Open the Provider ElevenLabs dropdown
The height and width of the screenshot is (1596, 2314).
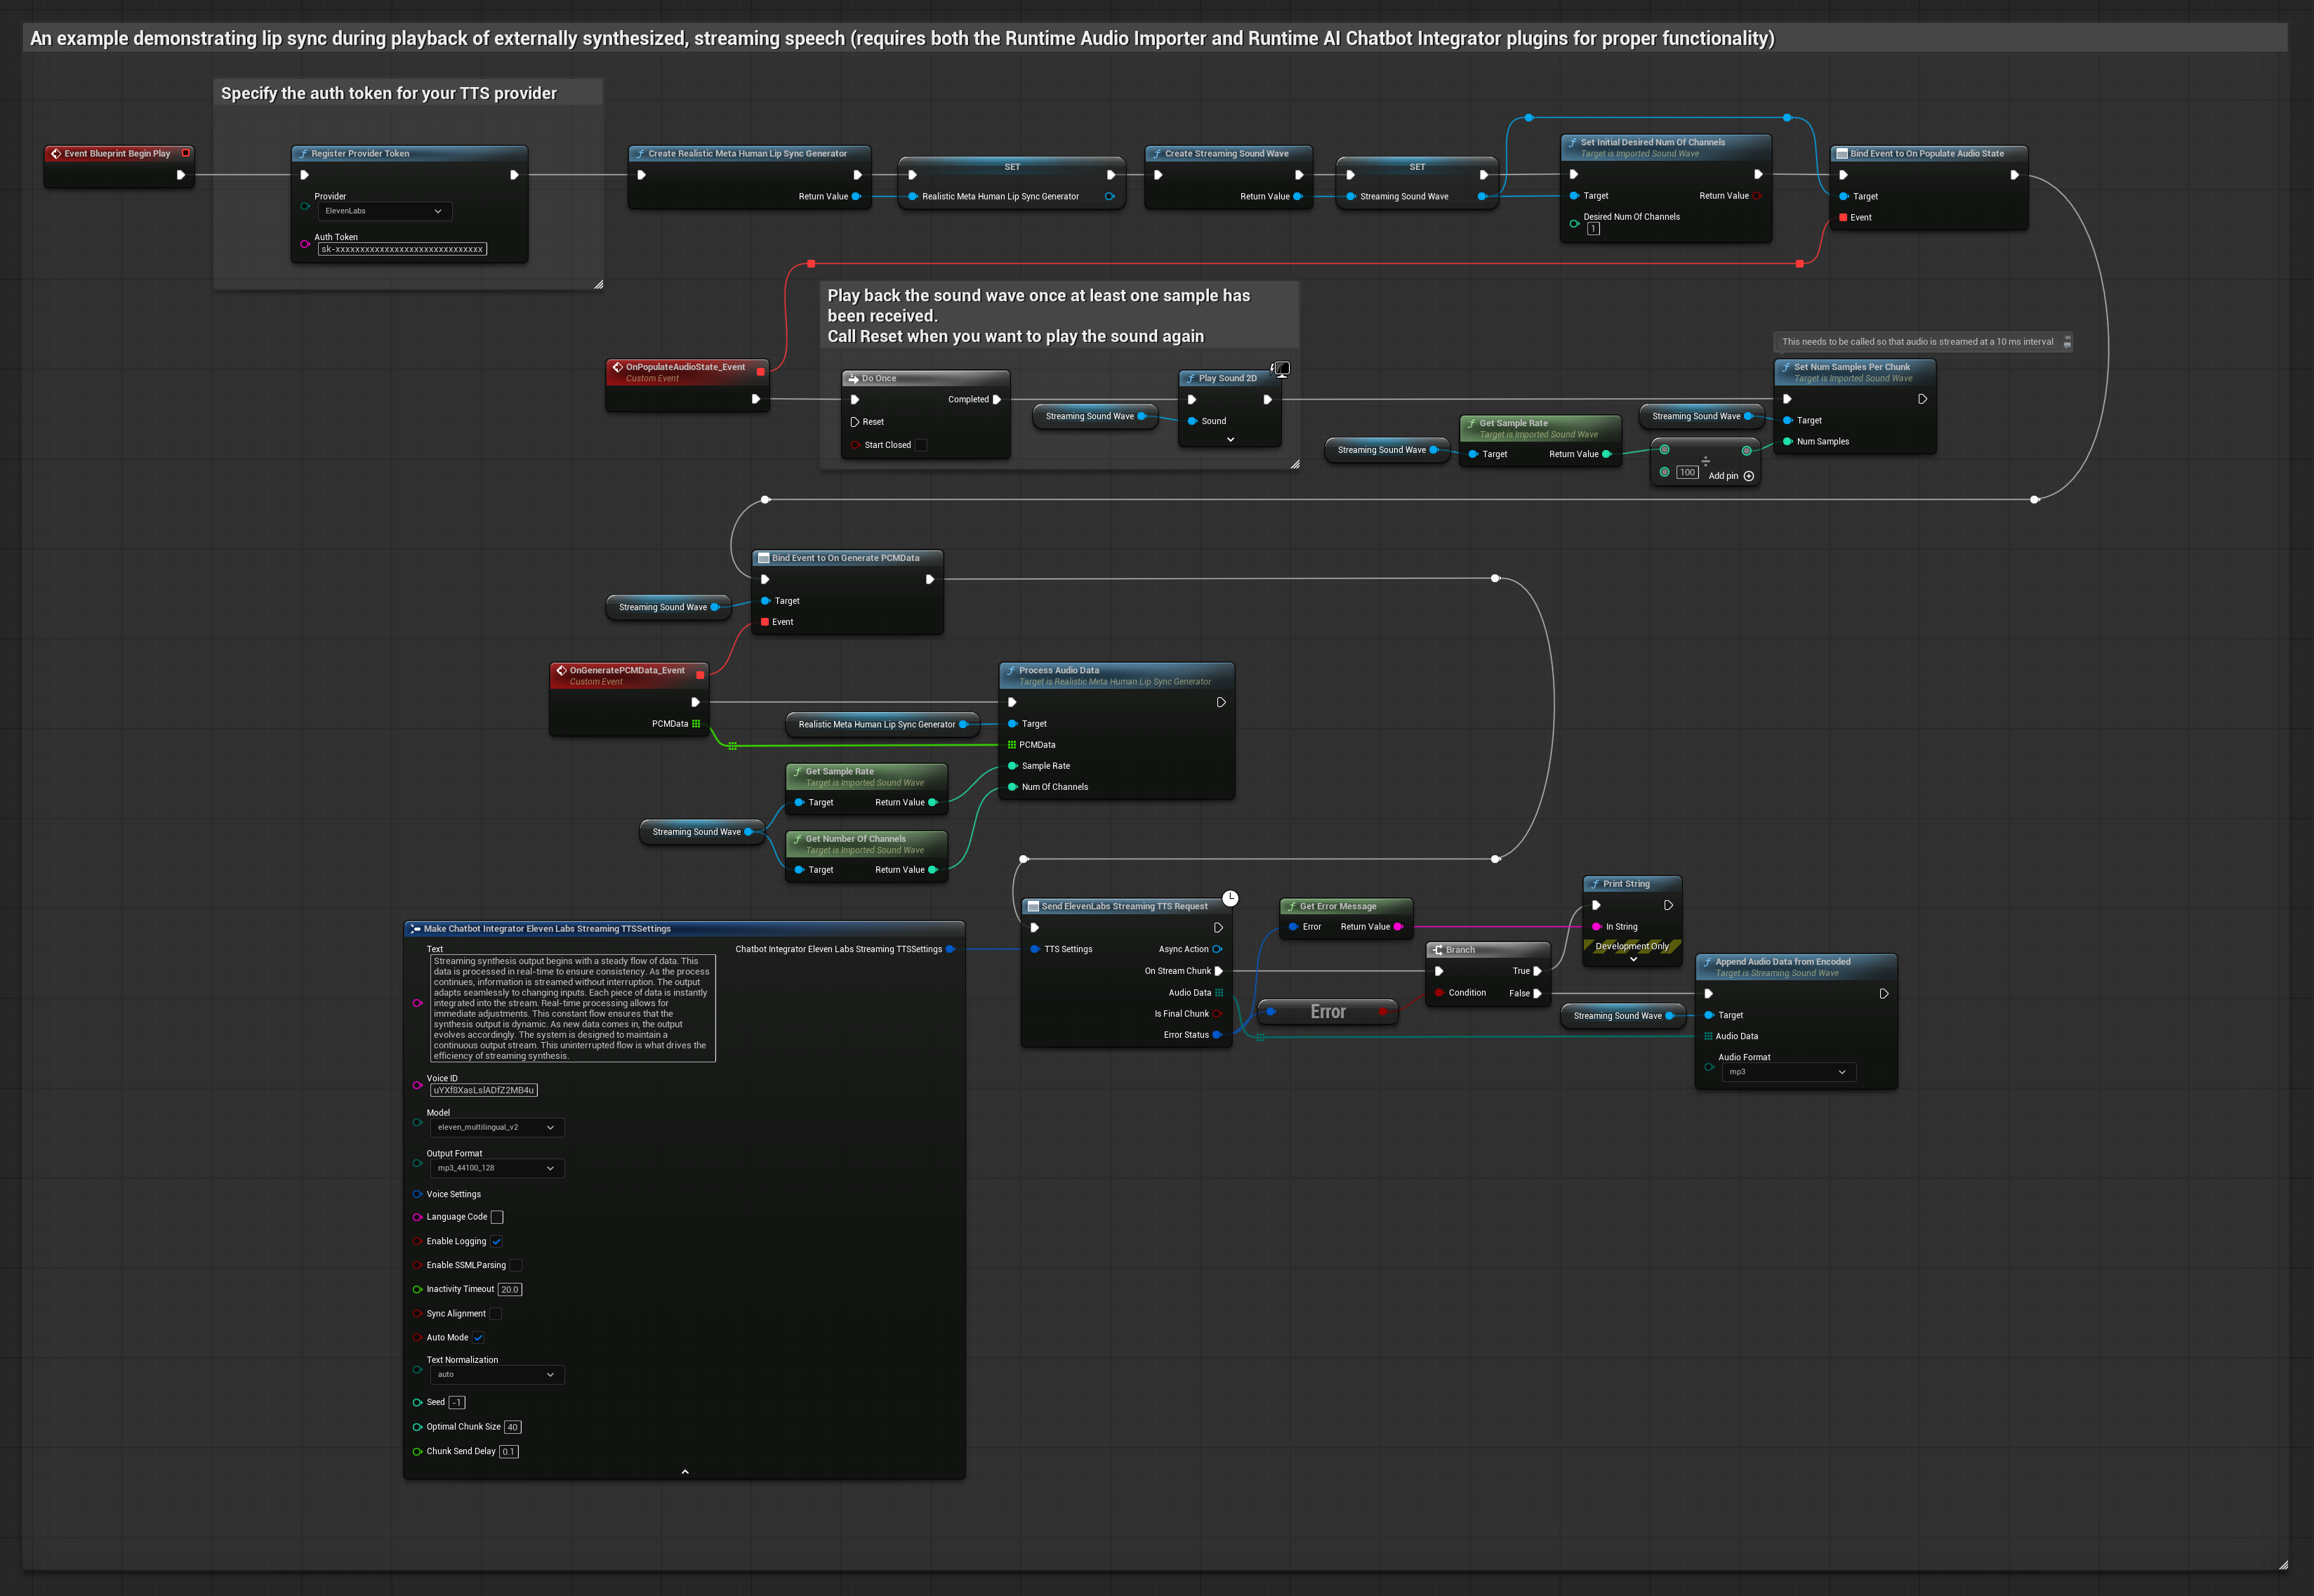coord(385,211)
